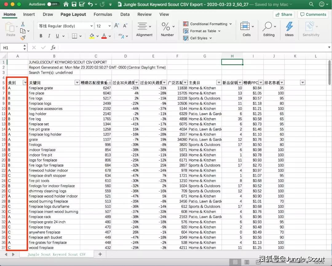Image resolution: width=332 pixels, height=266 pixels.
Task: Click the Save disk icon
Action: [x=74, y=4]
